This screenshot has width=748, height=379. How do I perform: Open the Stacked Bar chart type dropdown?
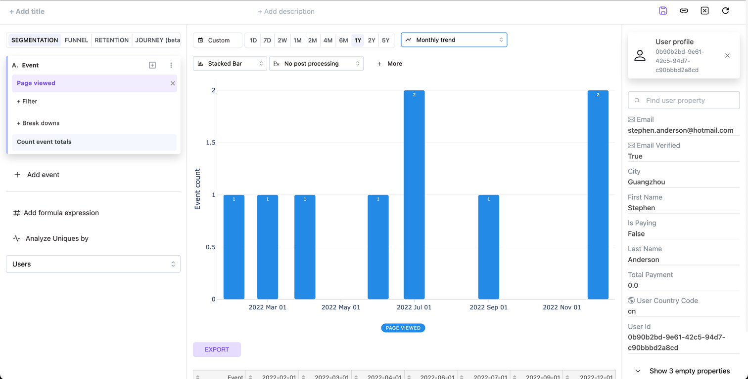230,64
